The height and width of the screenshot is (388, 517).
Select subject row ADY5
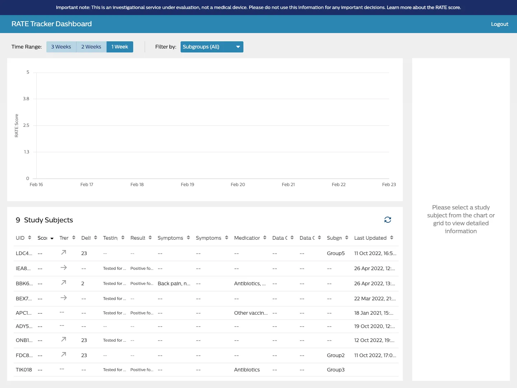click(206, 326)
